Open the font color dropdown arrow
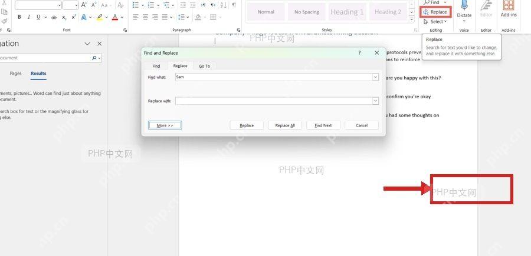This screenshot has width=531, height=256. pos(122,17)
